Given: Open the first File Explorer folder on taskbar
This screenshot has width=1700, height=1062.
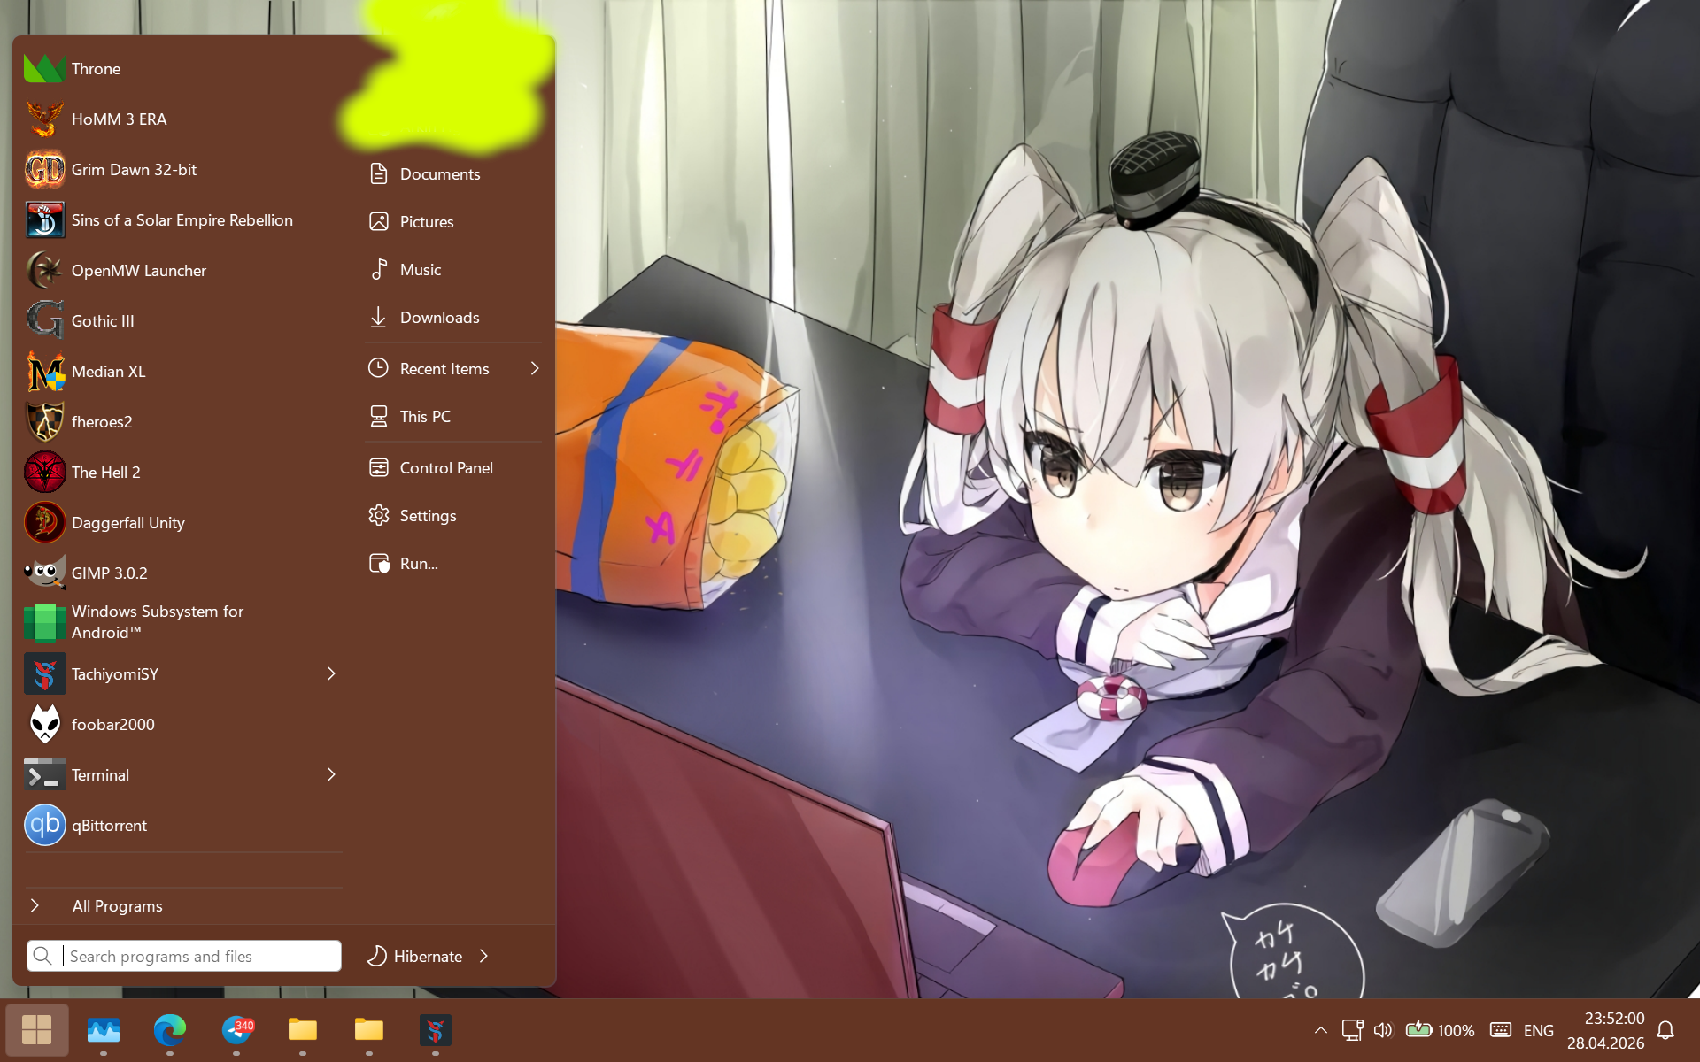Looking at the screenshot, I should (x=303, y=1030).
